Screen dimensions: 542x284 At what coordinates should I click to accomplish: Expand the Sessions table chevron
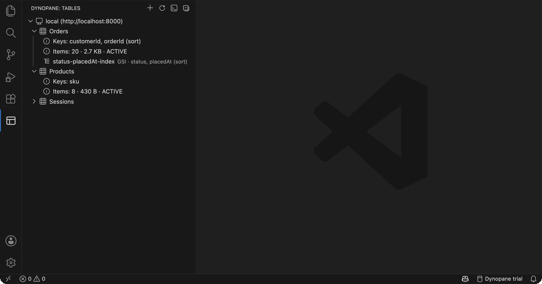34,101
